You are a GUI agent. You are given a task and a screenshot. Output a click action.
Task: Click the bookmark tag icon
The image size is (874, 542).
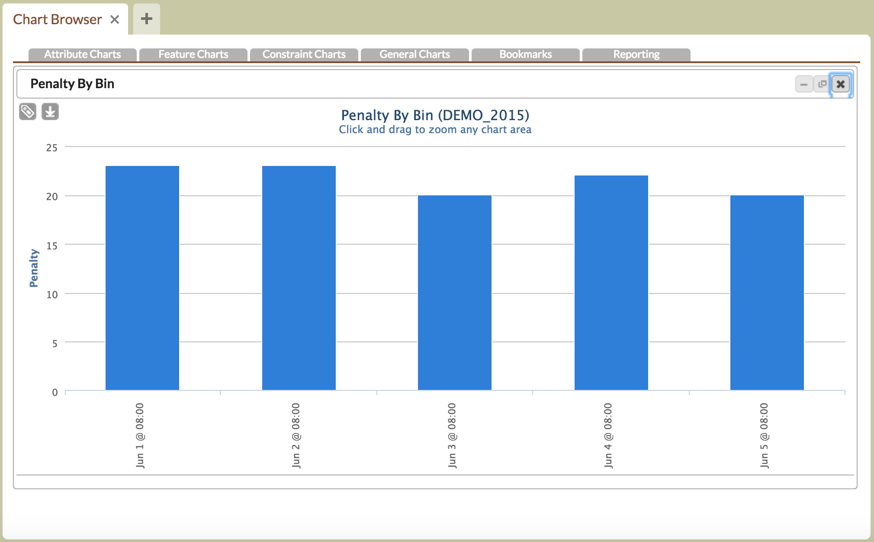coord(28,112)
